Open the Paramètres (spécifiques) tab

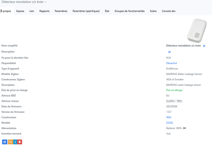86,11
